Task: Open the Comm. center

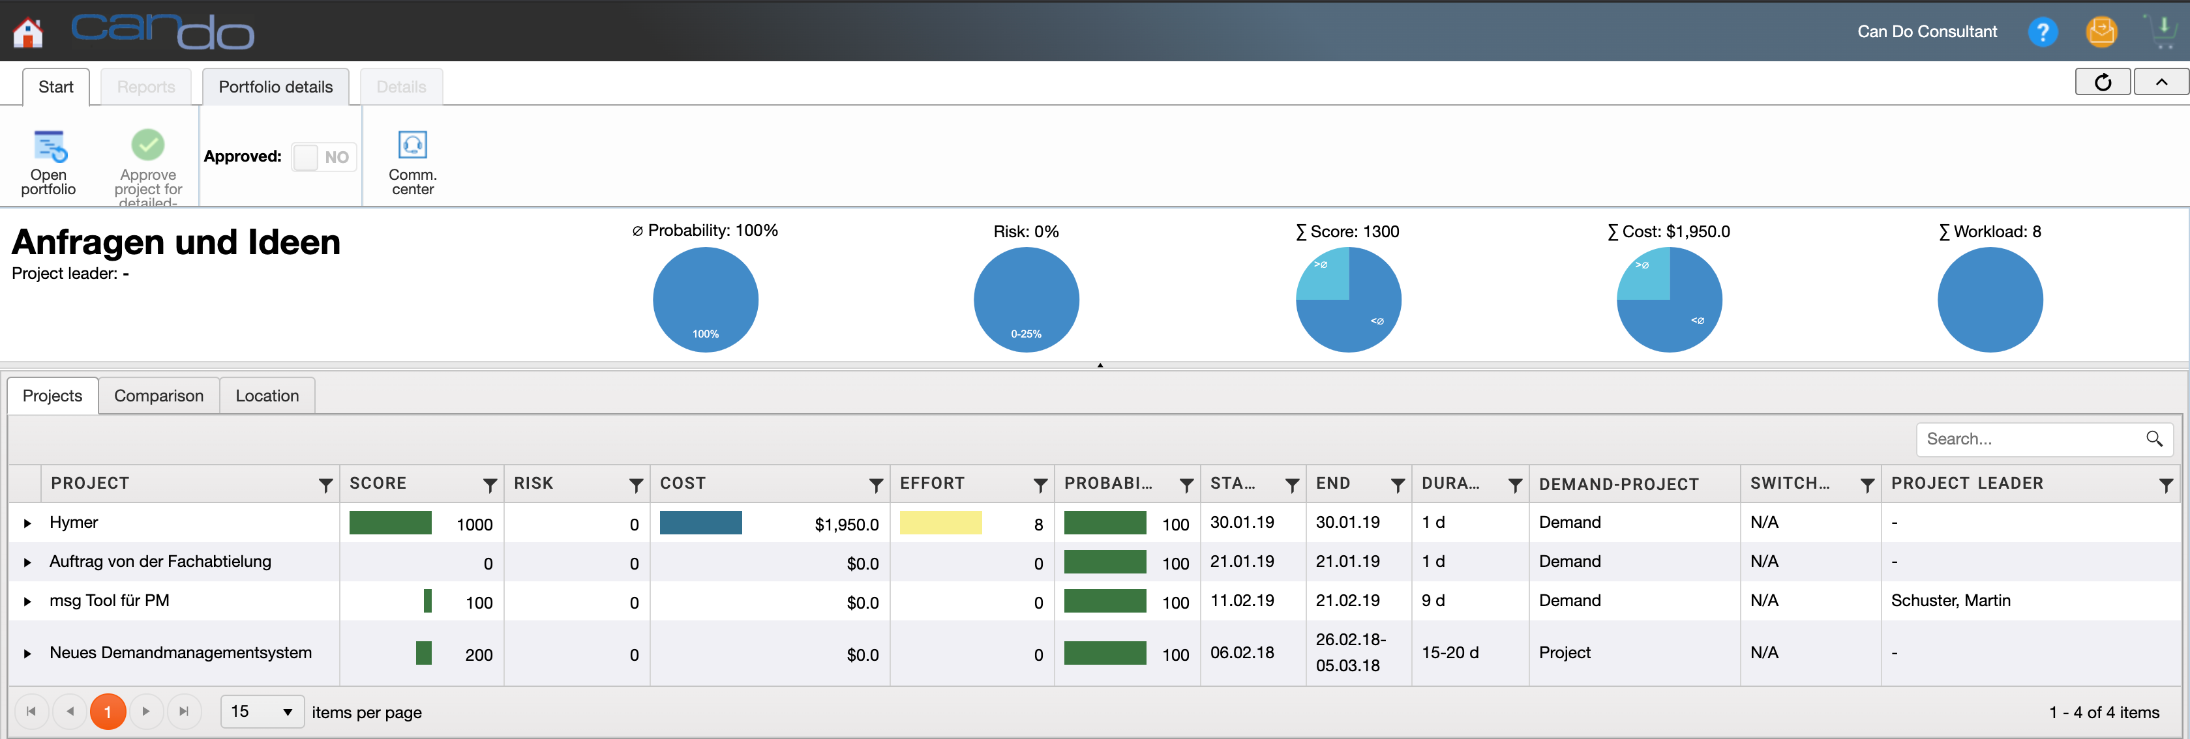Action: pos(412,163)
